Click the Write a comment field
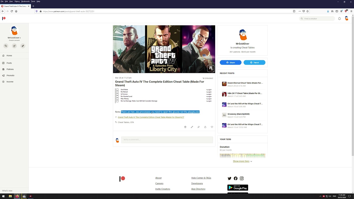This screenshot has height=199, width=354. [x=167, y=140]
